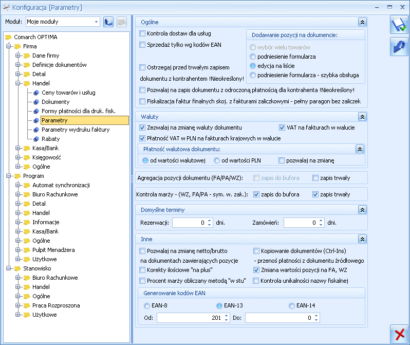This screenshot has height=345, width=410.
Task: Collapse Płatność walutowa dokumentu group
Action: coord(360,149)
